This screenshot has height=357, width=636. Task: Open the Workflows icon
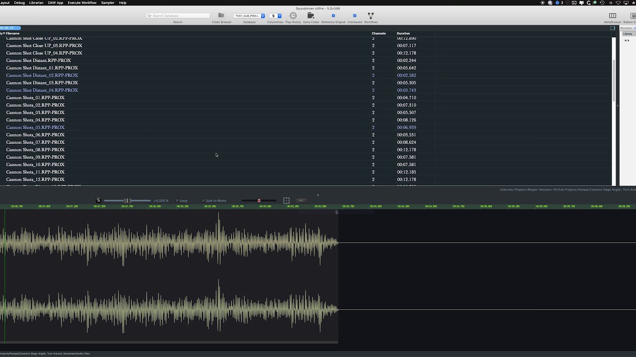(x=371, y=15)
